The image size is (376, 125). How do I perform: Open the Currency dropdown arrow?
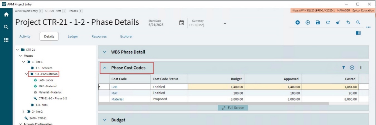pos(225,24)
